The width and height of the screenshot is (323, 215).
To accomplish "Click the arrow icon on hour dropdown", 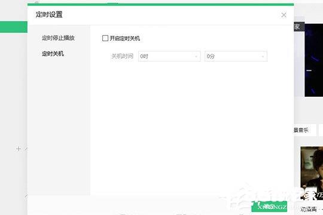I will [196, 57].
